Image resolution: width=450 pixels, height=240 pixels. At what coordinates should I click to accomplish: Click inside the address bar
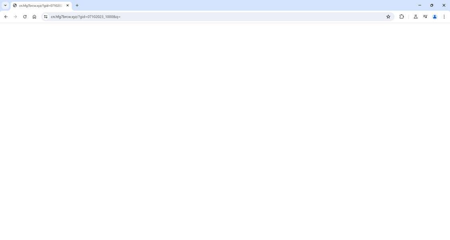[x=160, y=17]
